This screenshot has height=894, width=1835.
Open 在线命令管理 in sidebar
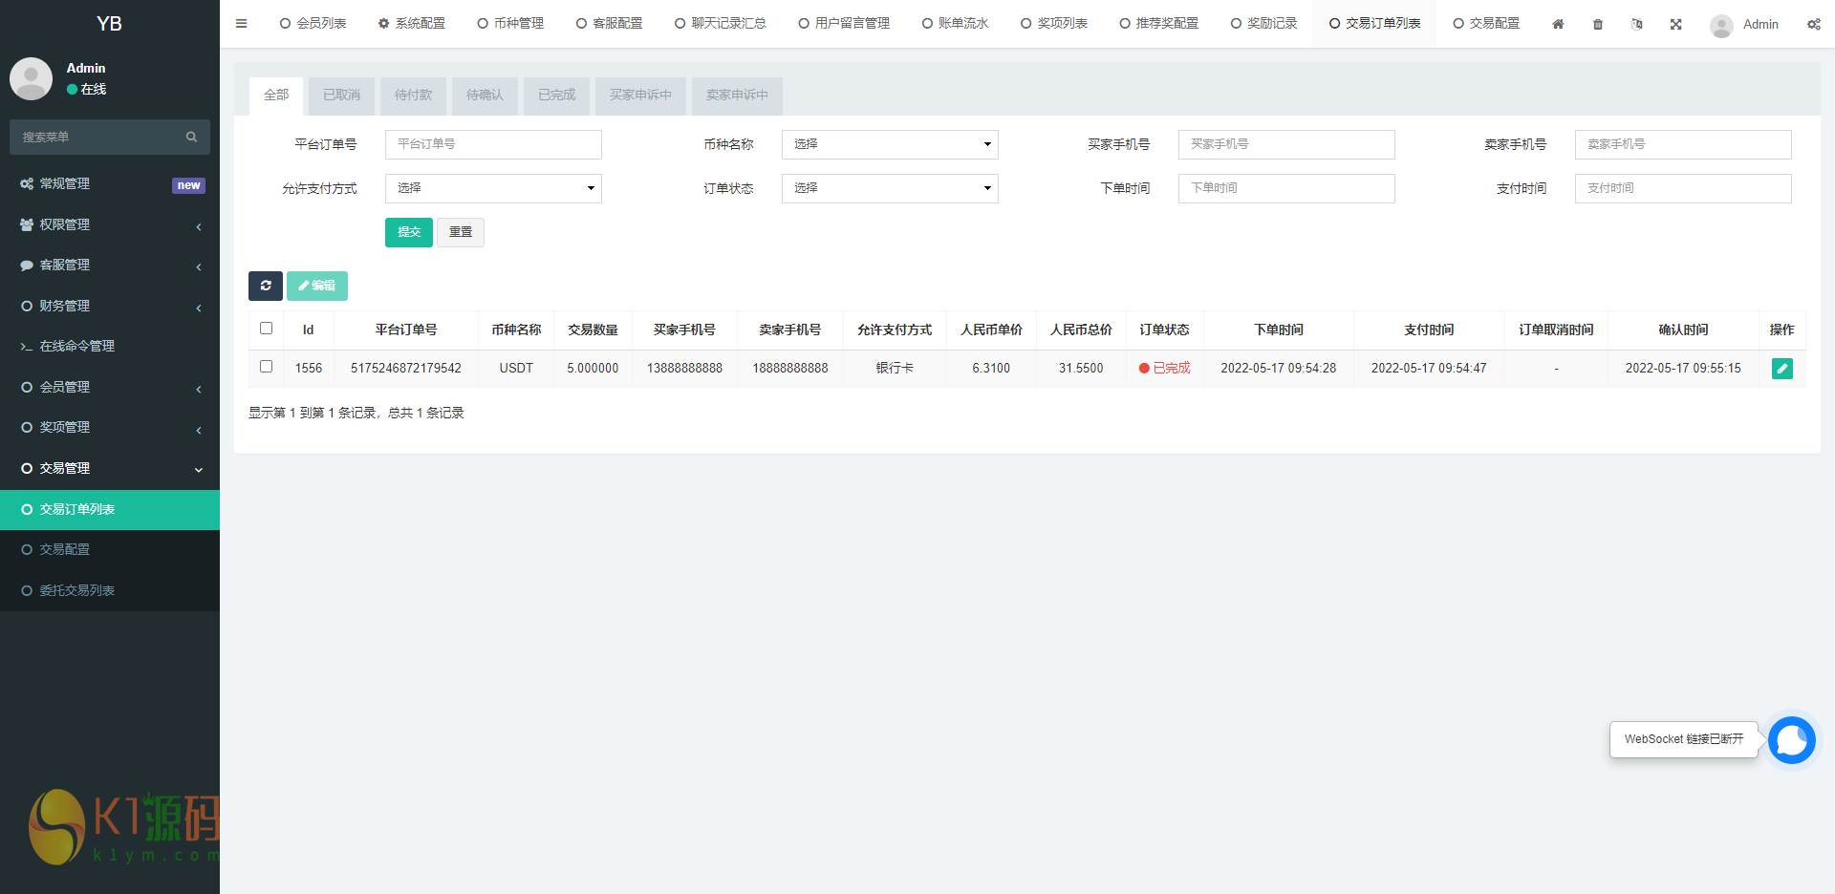point(110,346)
